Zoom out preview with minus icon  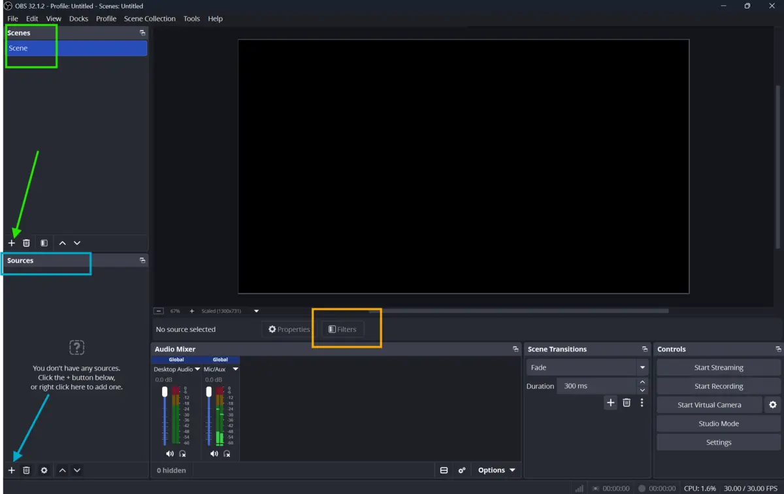tap(159, 311)
